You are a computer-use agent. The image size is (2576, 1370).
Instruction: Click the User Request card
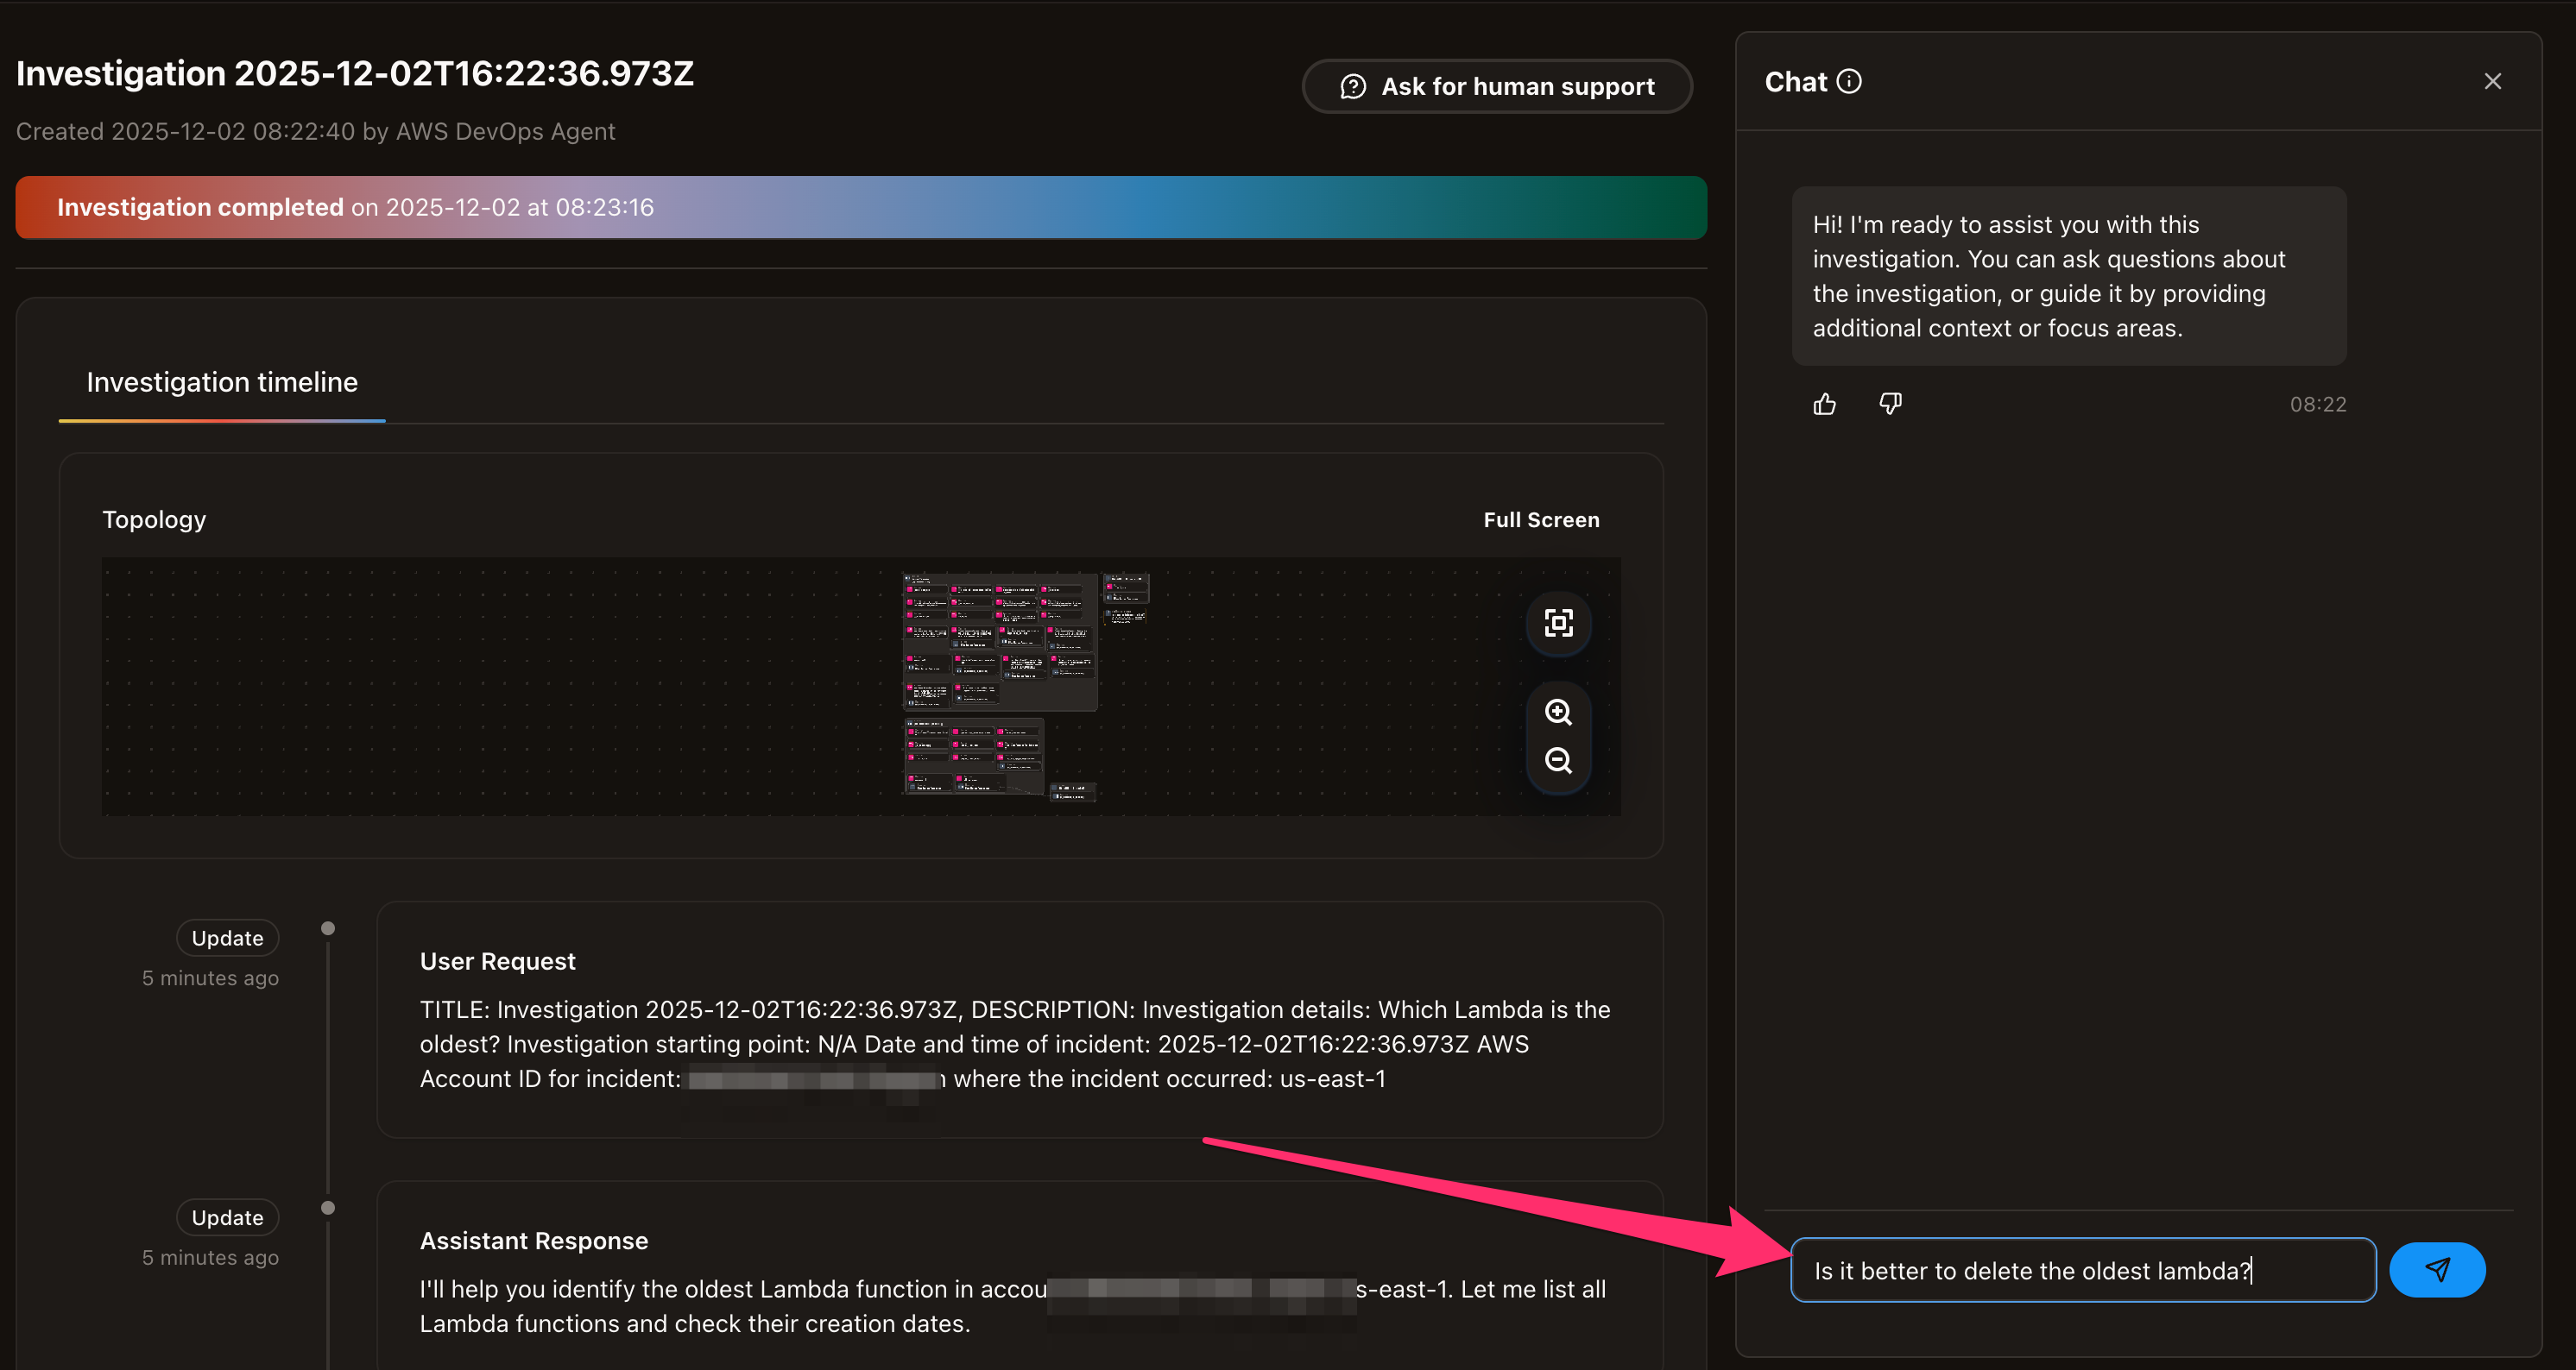tap(1019, 1019)
